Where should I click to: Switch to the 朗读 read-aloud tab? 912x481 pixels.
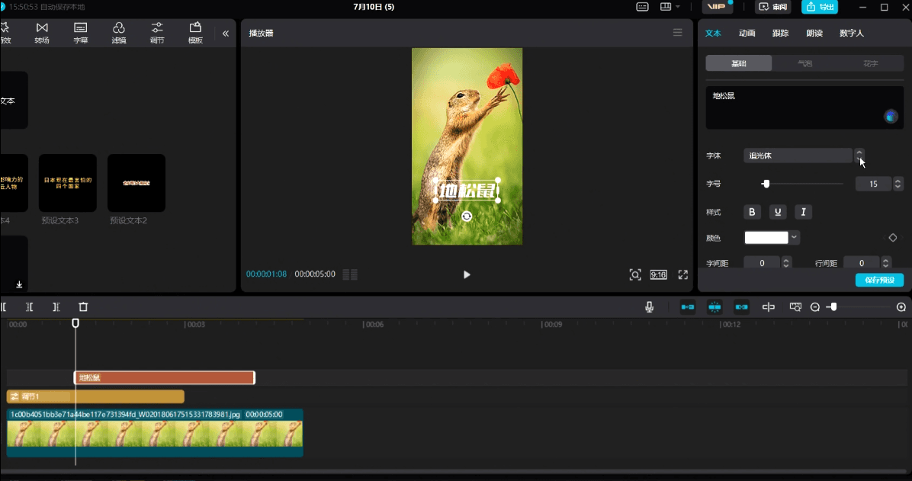814,33
